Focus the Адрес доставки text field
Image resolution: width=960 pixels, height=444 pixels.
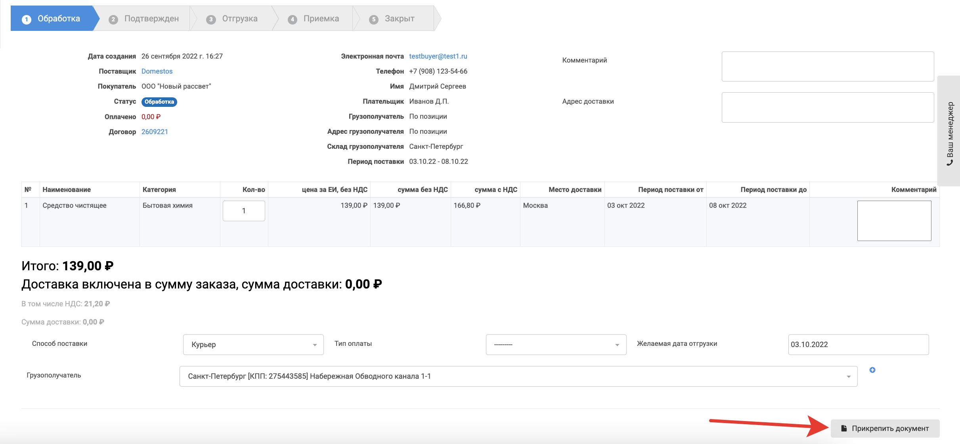(827, 107)
